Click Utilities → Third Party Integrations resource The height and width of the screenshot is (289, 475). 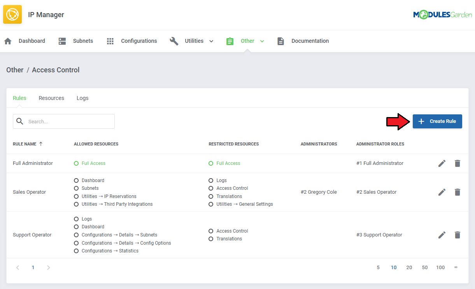pyautogui.click(x=117, y=204)
